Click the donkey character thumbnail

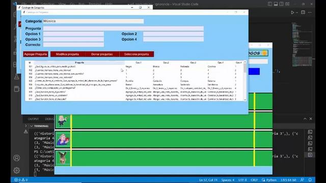63,158
